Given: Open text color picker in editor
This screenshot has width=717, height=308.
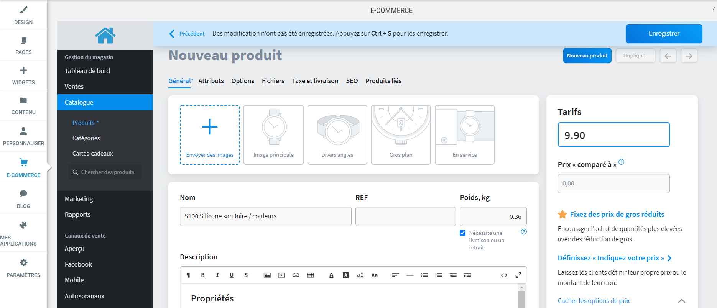Looking at the screenshot, I should point(331,275).
